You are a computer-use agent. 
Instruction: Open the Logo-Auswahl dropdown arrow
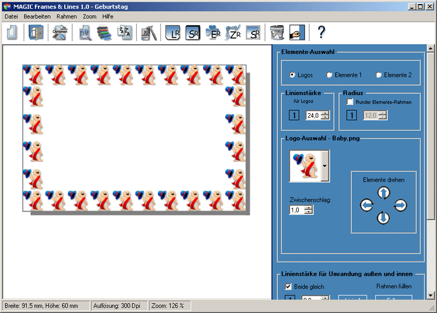tap(325, 166)
